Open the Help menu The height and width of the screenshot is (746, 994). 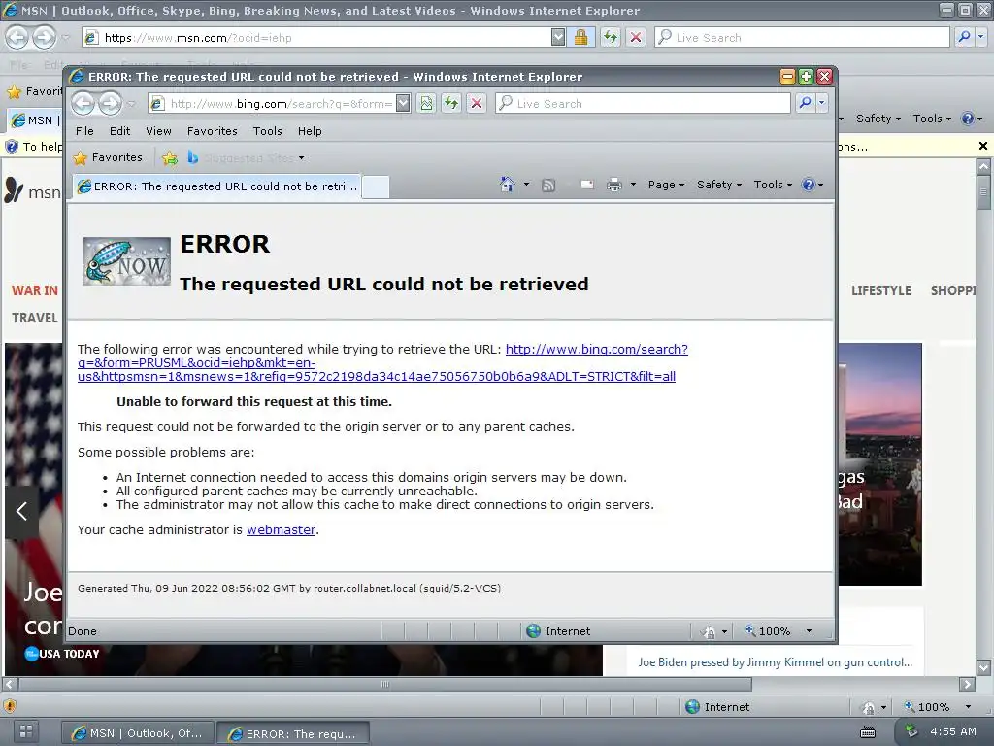pyautogui.click(x=310, y=131)
